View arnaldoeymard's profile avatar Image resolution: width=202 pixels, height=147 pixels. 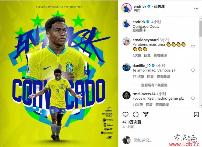pyautogui.click(x=126, y=41)
